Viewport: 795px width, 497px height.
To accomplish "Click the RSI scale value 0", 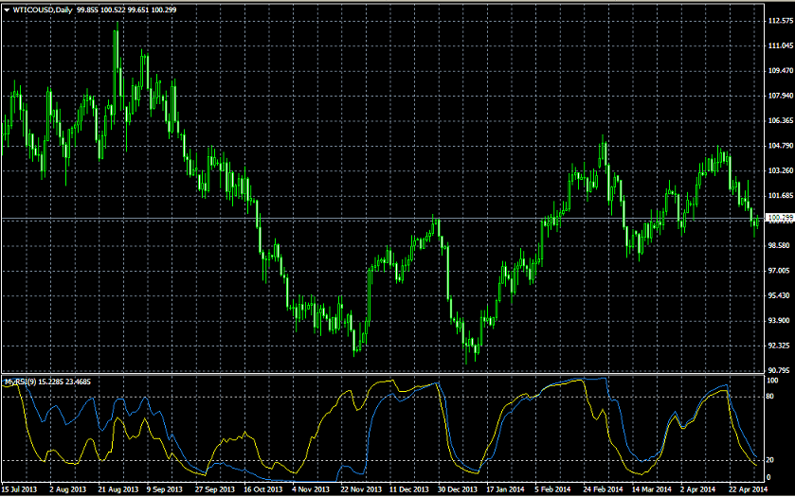I will pos(768,477).
